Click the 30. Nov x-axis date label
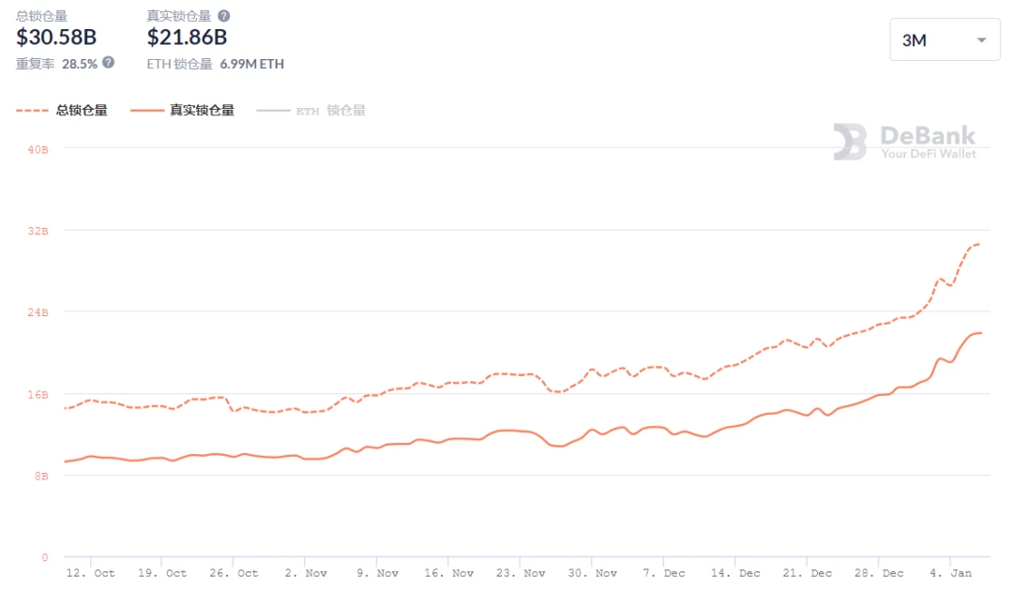This screenshot has height=592, width=1013. tap(593, 573)
